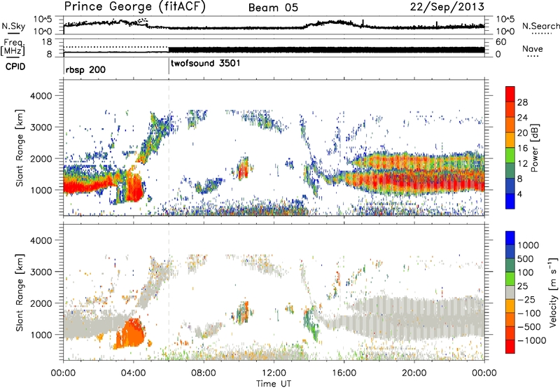Viewport: 560px width, 388px height.
Task: Click the '-100' Velocity colorbar tick
Action: (528, 313)
